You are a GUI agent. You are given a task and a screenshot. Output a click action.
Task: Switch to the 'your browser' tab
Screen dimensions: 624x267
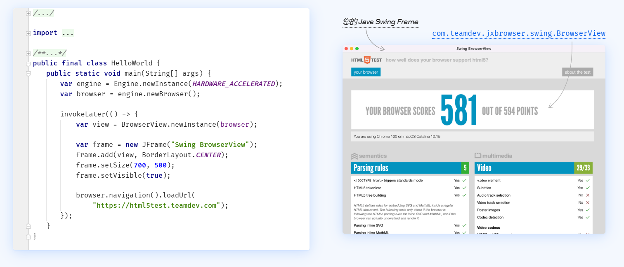366,72
